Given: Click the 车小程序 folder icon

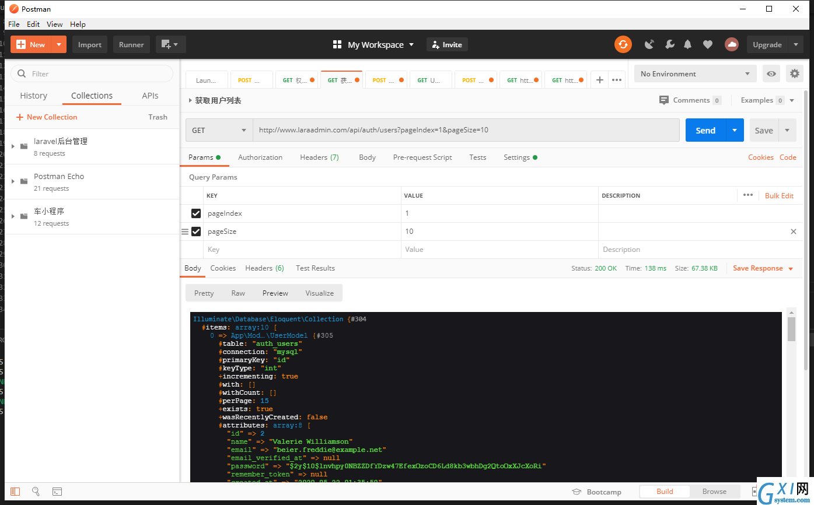Looking at the screenshot, I should [x=24, y=216].
